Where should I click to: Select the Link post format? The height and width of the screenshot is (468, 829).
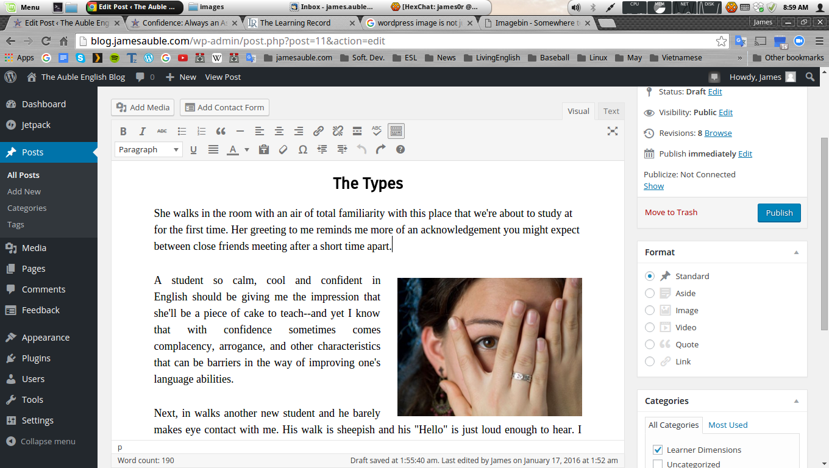[x=650, y=361]
